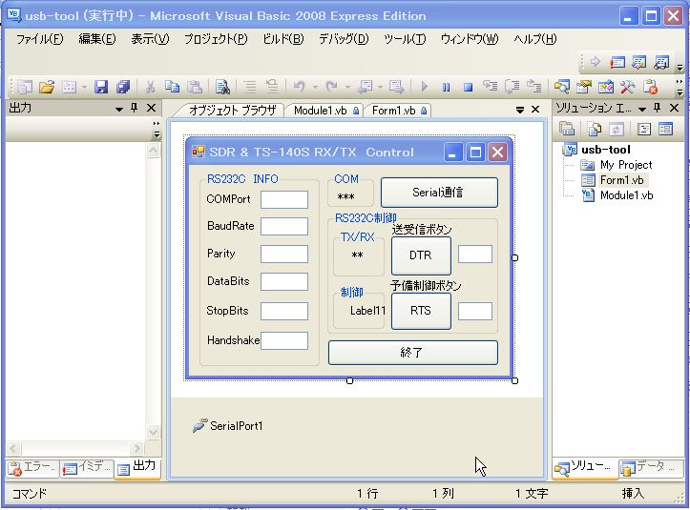Expand the debug toolbar overflow options
The width and height of the screenshot is (690, 510).
pyautogui.click(x=680, y=67)
